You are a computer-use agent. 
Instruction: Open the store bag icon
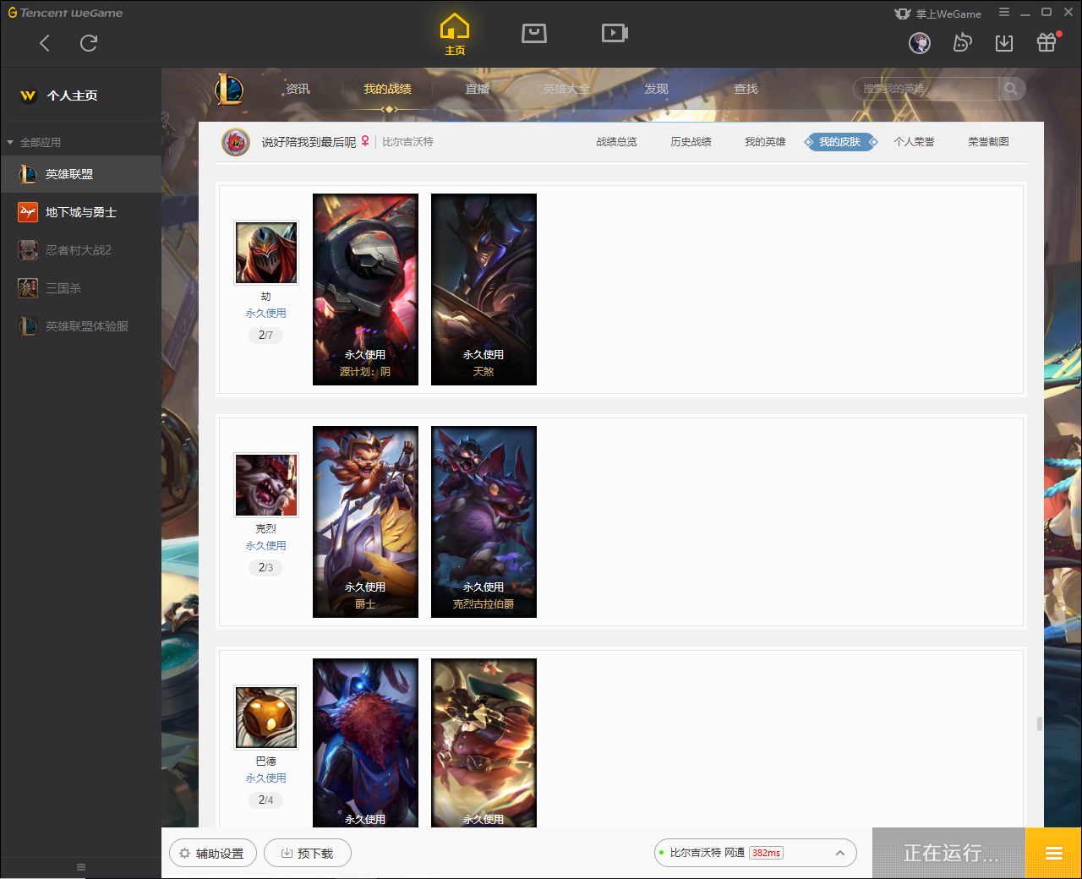click(534, 33)
